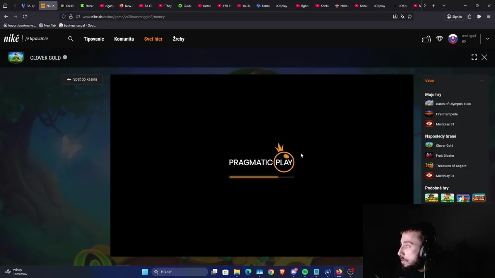Click the Fruit Blaster game icon
The image size is (495, 278).
click(429, 155)
